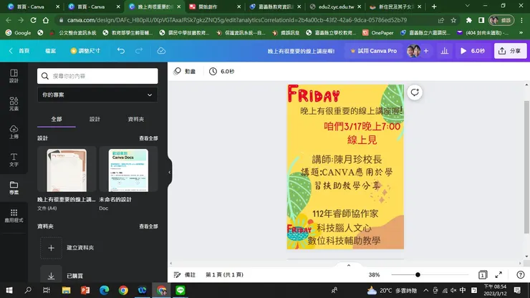Click the search your content field
The width and height of the screenshot is (530, 298).
(97, 76)
